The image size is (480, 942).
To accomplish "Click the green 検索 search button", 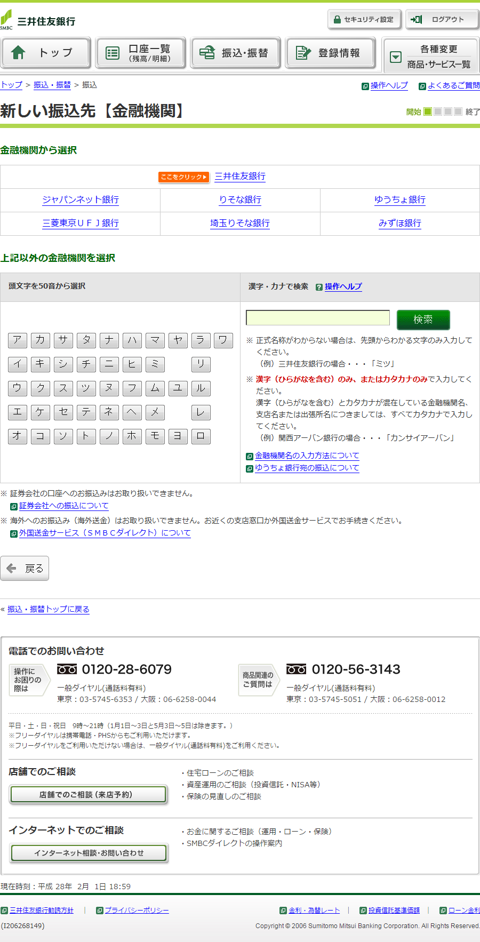I will 423,320.
